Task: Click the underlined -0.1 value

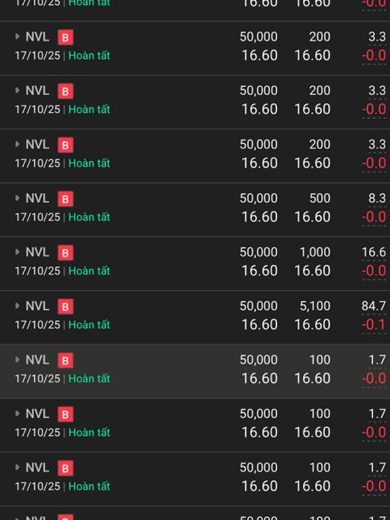Action: [374, 325]
